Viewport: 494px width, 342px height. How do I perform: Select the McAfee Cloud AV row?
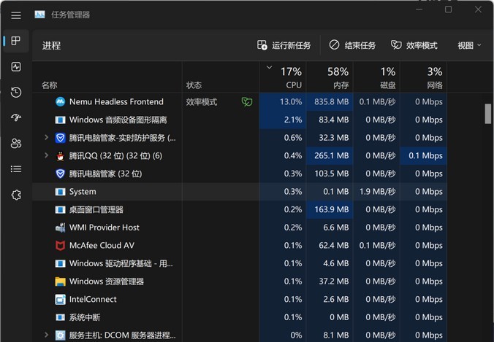[x=240, y=246]
